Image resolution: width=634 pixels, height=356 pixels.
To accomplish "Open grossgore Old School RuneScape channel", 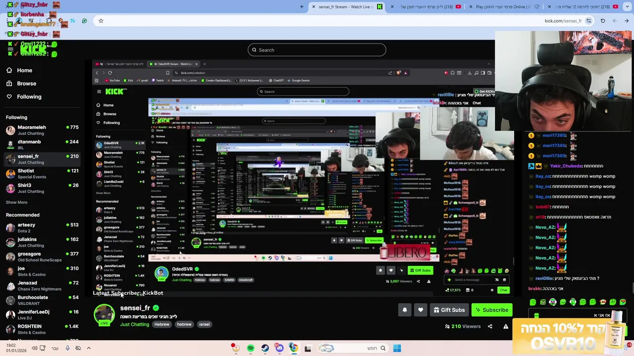I will [42, 257].
